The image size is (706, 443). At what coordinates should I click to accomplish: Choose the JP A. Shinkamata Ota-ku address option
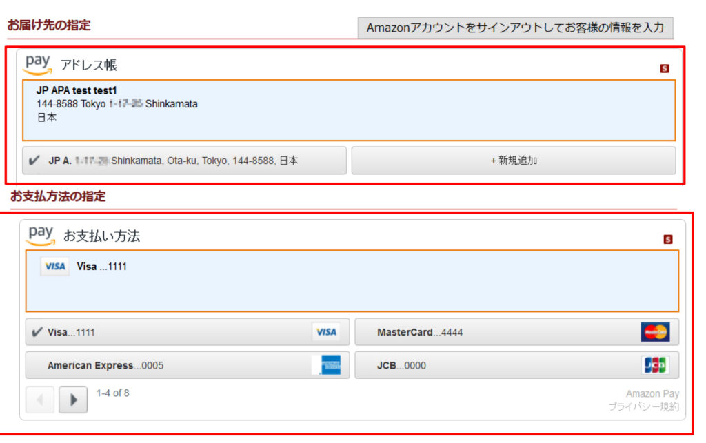(185, 161)
